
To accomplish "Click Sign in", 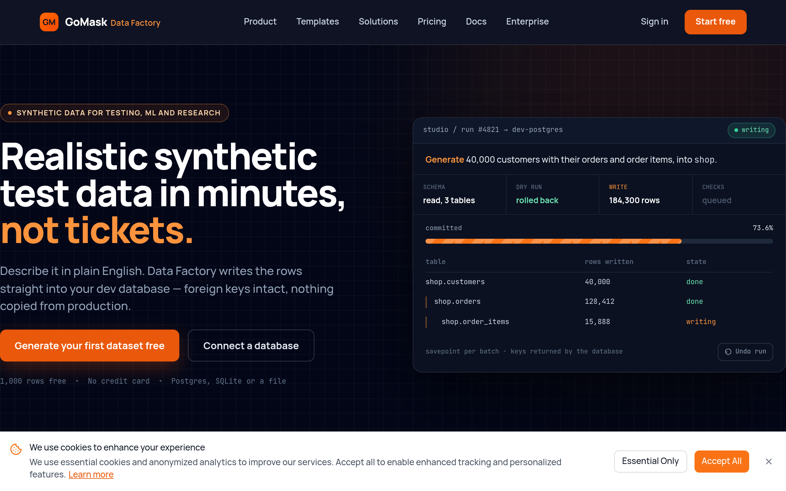I will (x=654, y=21).
